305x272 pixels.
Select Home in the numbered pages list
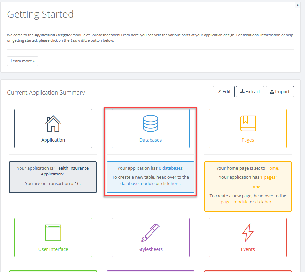click(254, 187)
